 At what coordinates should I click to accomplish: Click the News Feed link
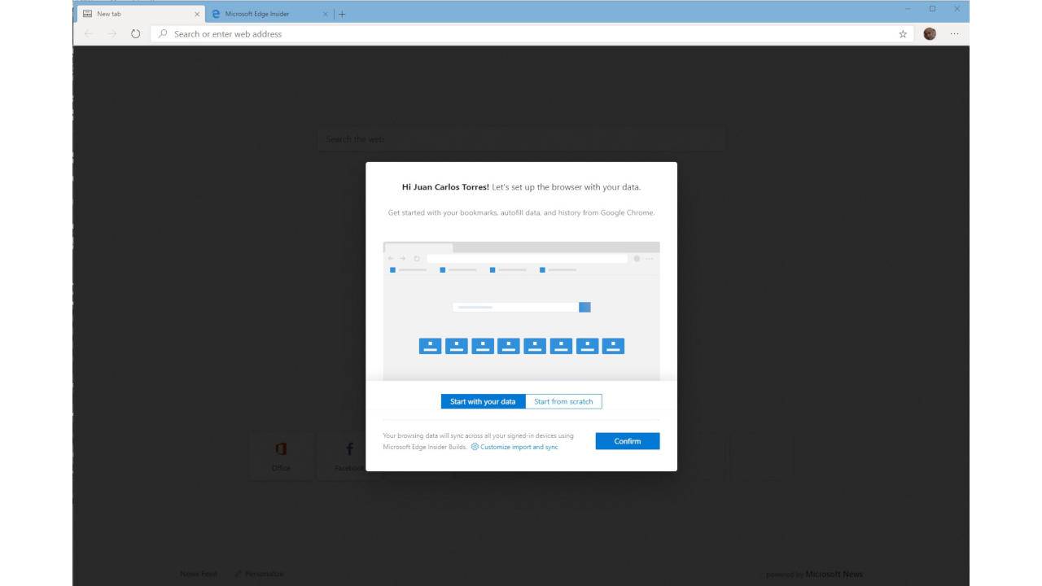199,574
